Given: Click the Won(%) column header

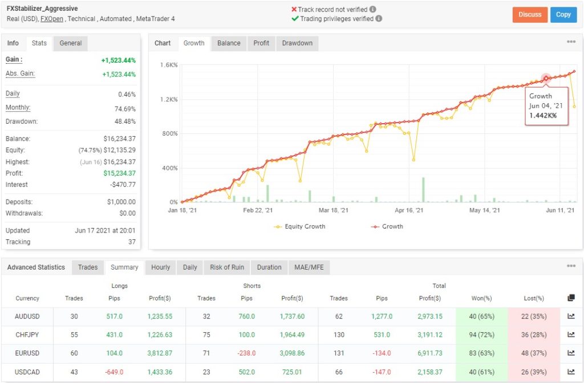Looking at the screenshot, I should click(x=481, y=298).
